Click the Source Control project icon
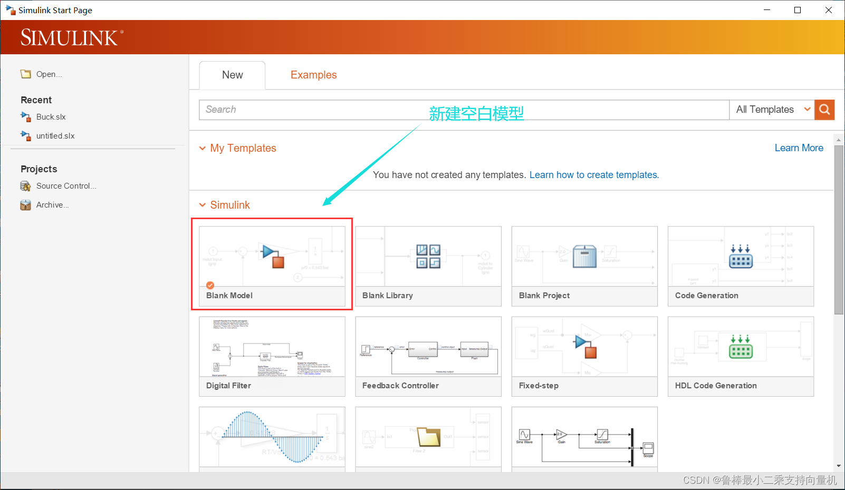The width and height of the screenshot is (845, 490). coord(25,186)
